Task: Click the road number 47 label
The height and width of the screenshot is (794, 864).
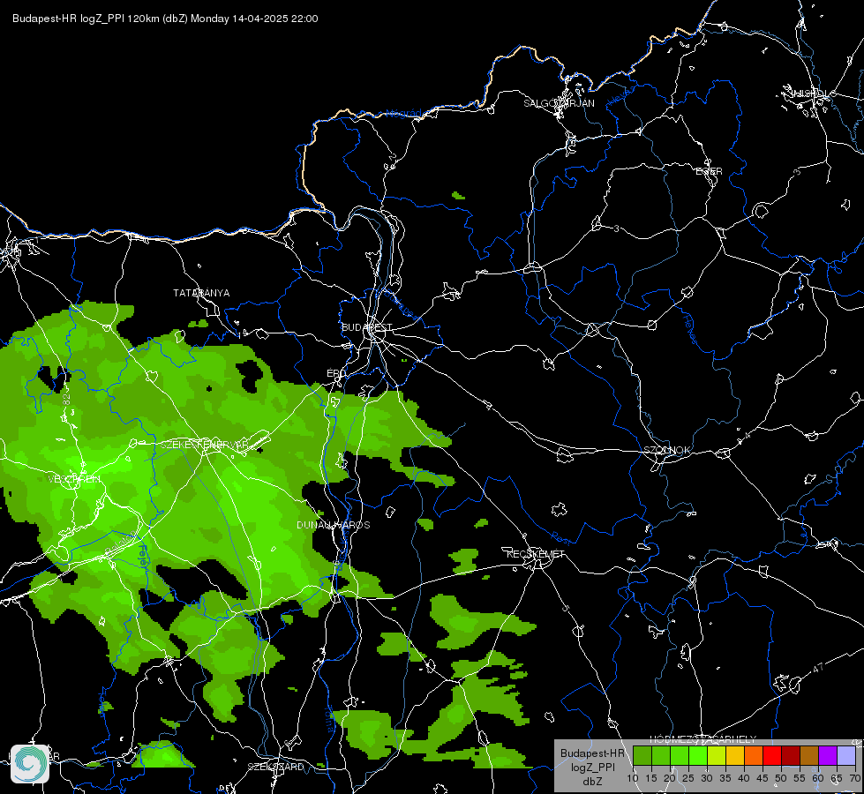Action: (x=818, y=668)
